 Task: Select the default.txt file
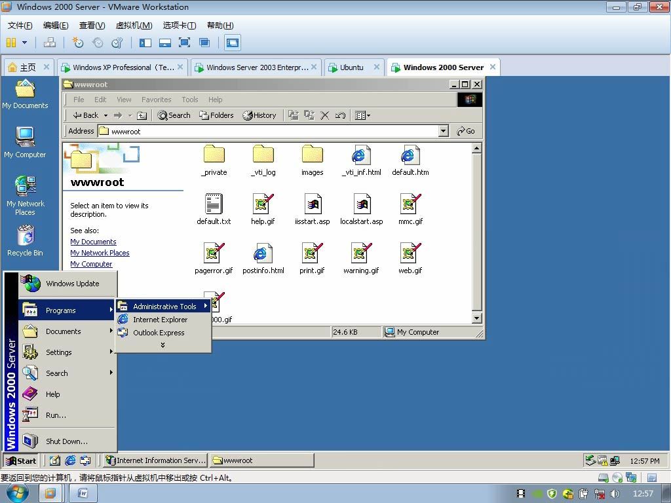pos(214,209)
